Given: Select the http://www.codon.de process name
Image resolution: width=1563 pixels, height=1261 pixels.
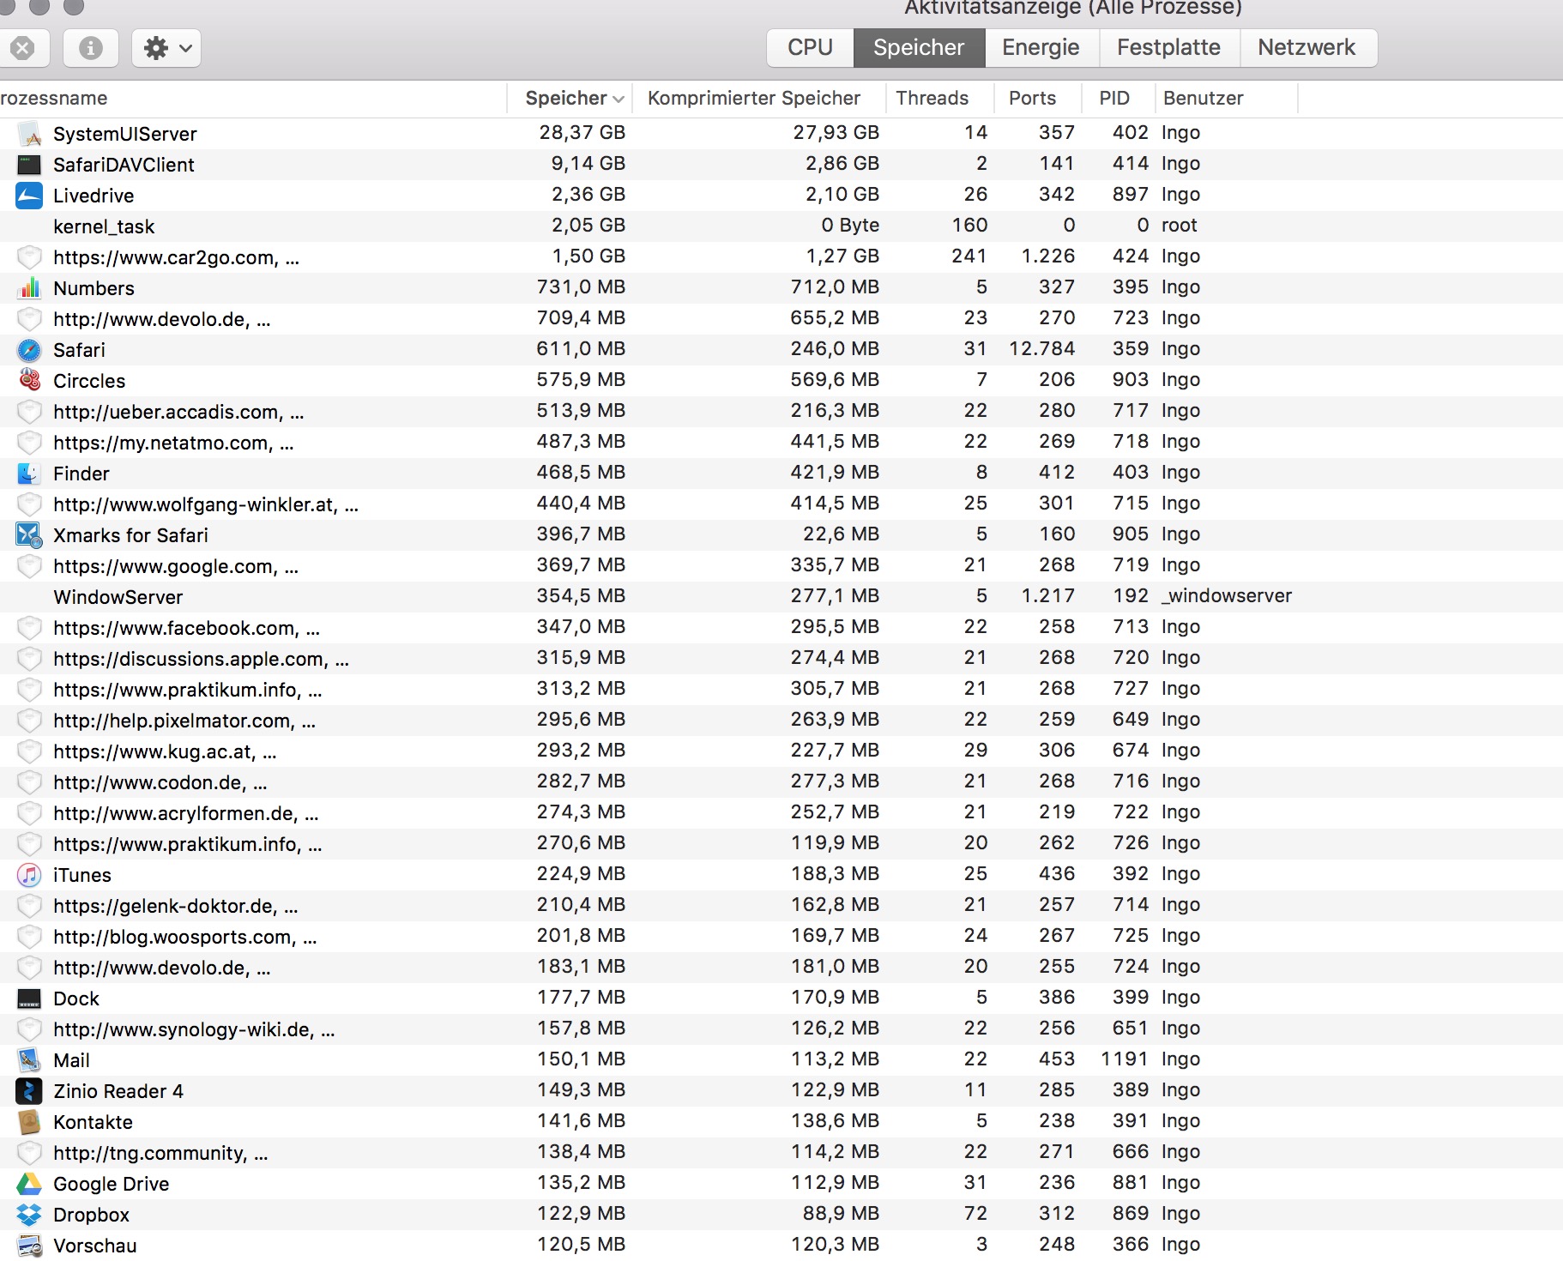Looking at the screenshot, I should 160,782.
